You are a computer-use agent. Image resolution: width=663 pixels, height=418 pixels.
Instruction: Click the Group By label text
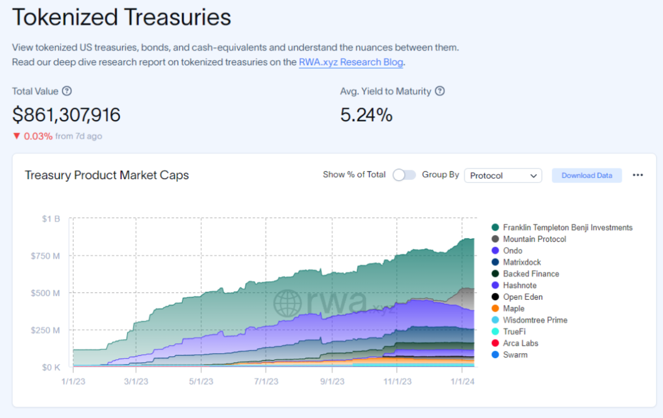(x=441, y=175)
